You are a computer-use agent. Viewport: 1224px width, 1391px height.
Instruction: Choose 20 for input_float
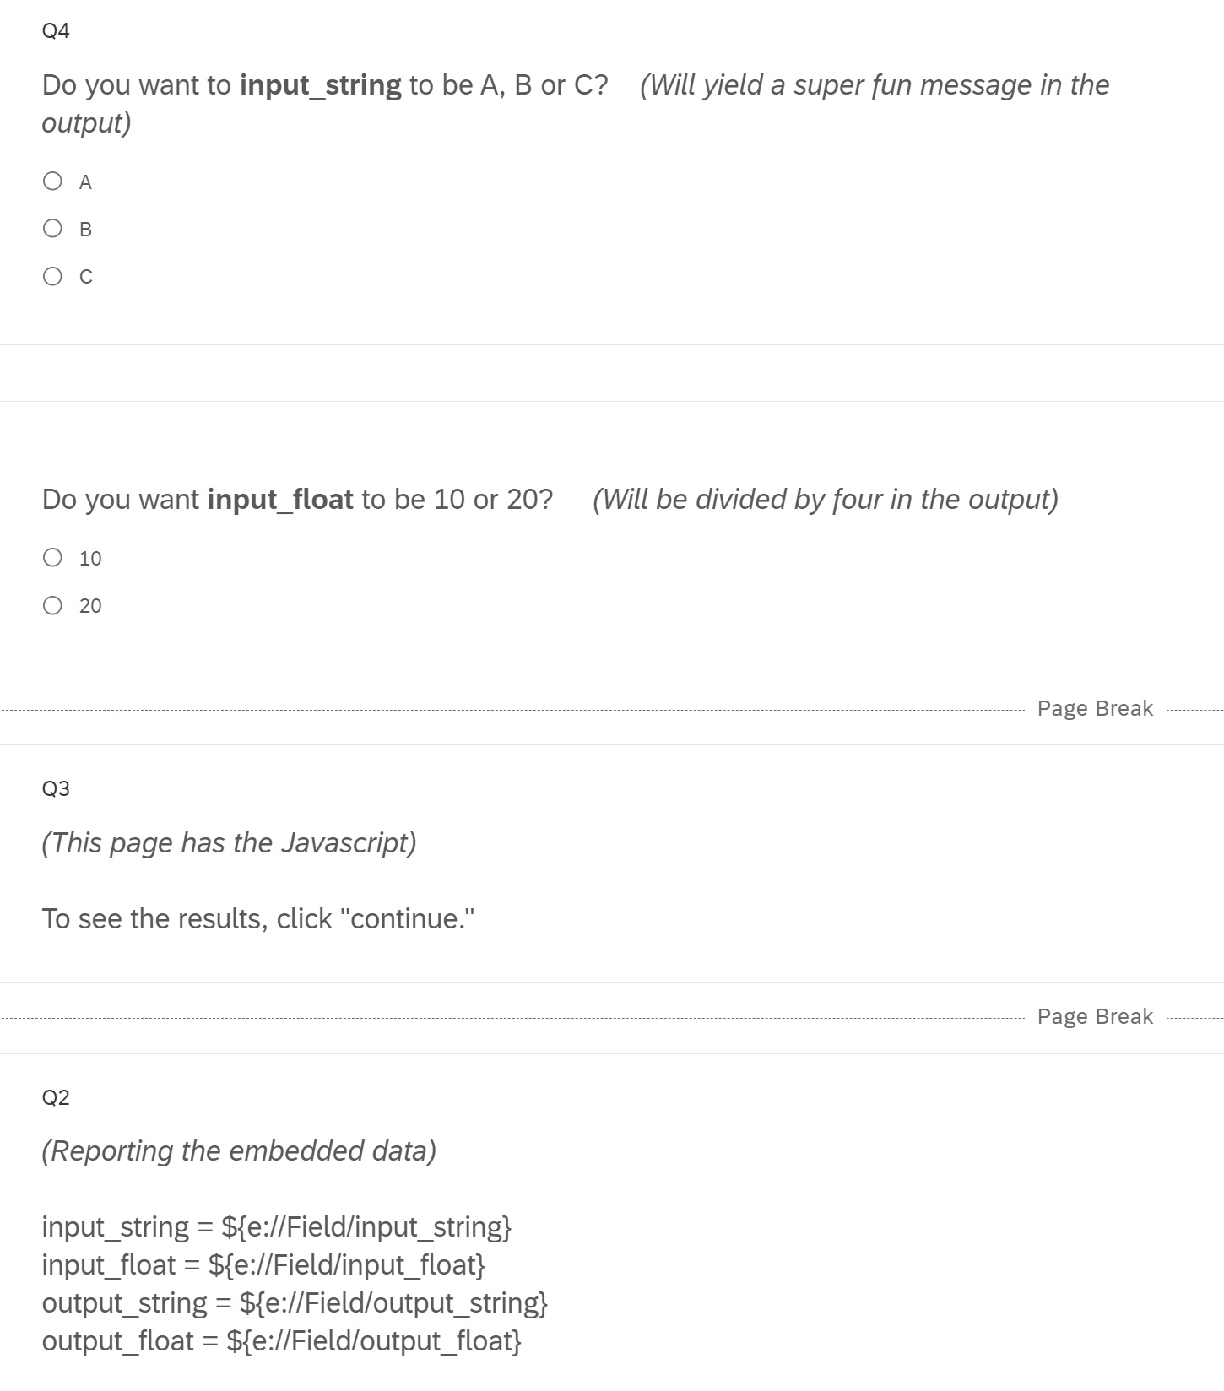(x=52, y=605)
